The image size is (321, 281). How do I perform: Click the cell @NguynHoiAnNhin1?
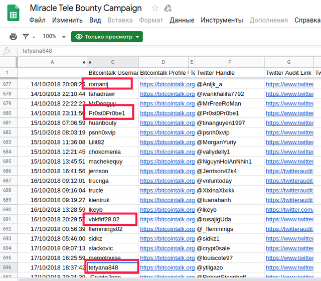pos(230,162)
